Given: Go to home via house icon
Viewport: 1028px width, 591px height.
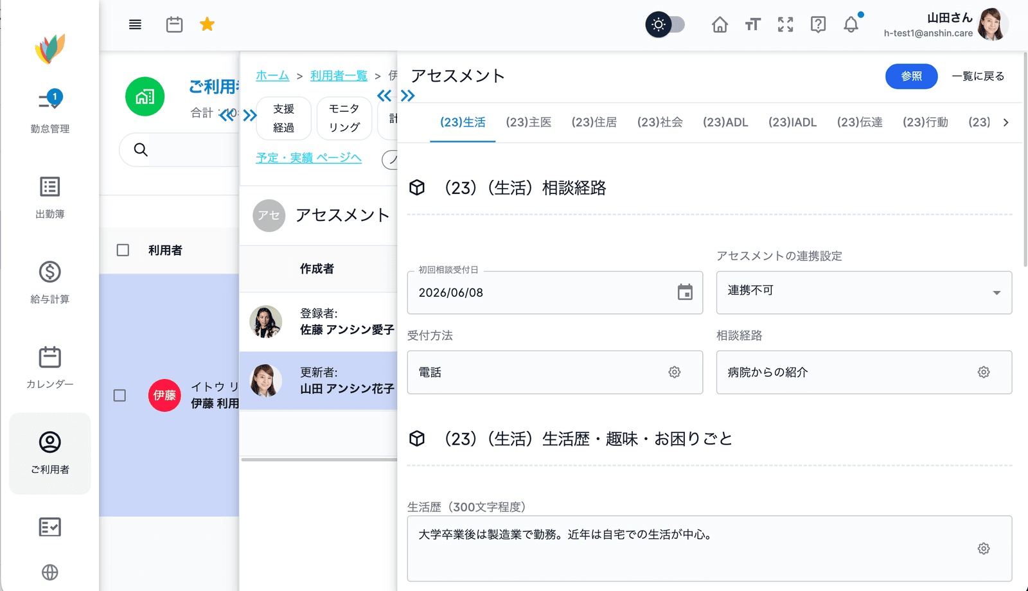Looking at the screenshot, I should point(720,24).
